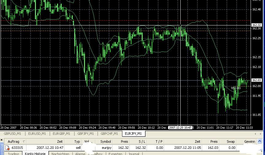This screenshot has height=155, width=265.
Task: Click the order icon beside ticket 633315
Action: tap(7, 148)
